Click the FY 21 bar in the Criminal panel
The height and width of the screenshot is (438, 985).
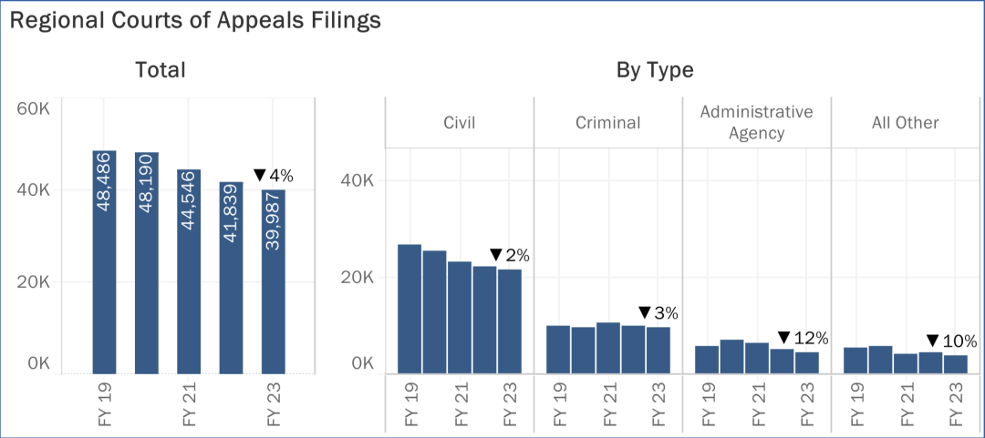click(608, 348)
